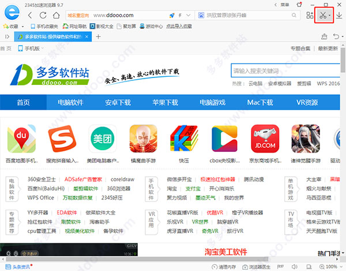Click the icon left of the restore-tab arrow

click(324, 36)
